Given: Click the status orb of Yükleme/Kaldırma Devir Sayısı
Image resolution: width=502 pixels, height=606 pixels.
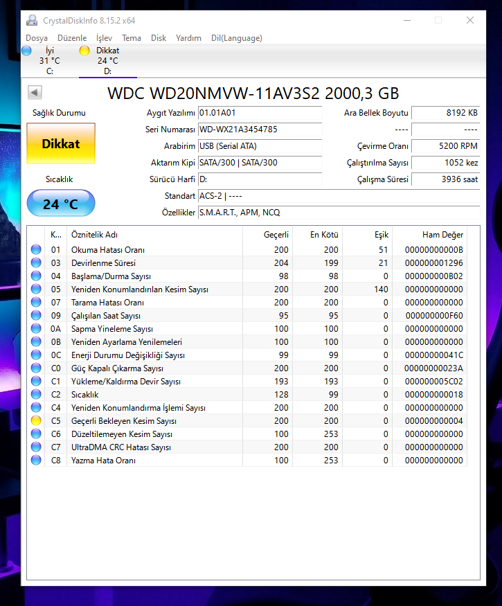Looking at the screenshot, I should coord(36,381).
